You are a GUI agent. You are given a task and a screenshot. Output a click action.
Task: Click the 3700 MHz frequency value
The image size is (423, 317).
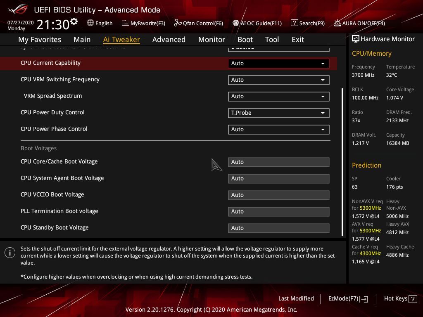(363, 75)
